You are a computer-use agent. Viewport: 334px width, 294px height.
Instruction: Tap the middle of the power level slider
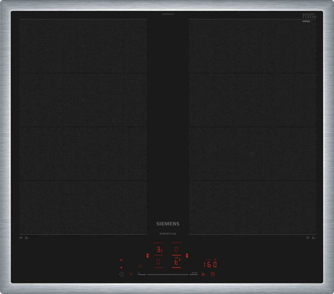coord(168,275)
